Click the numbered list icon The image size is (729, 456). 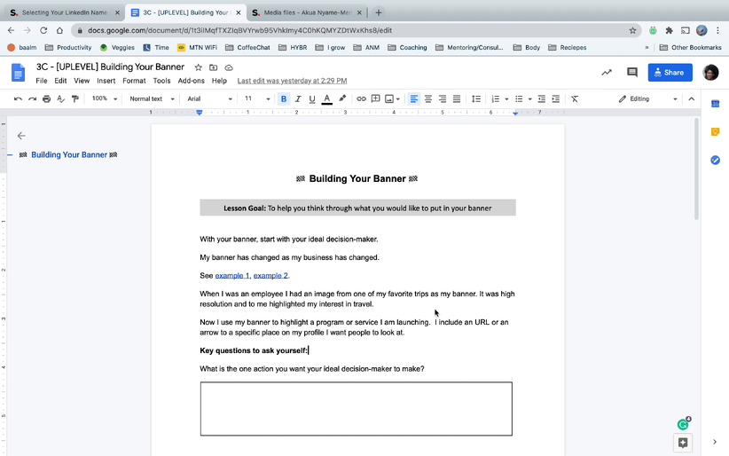pyautogui.click(x=496, y=98)
